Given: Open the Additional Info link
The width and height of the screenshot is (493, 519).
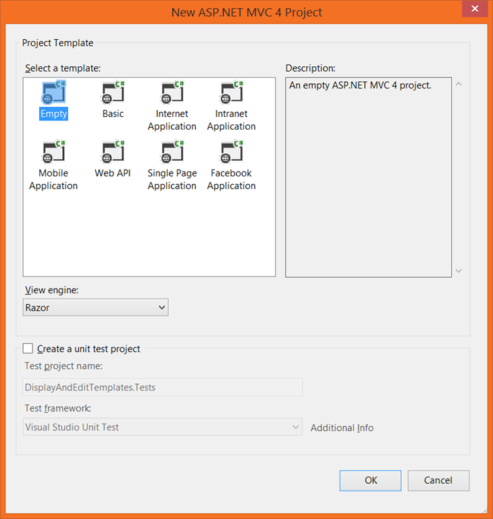Looking at the screenshot, I should pyautogui.click(x=342, y=428).
